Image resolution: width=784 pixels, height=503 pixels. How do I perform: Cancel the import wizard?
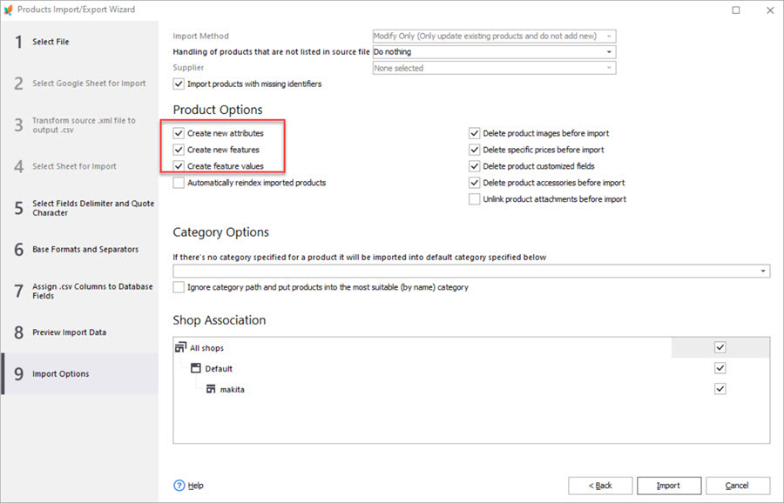coord(738,486)
